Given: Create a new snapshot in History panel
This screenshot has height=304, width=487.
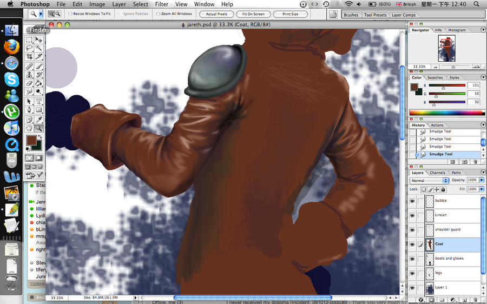Looking at the screenshot, I should point(464,162).
